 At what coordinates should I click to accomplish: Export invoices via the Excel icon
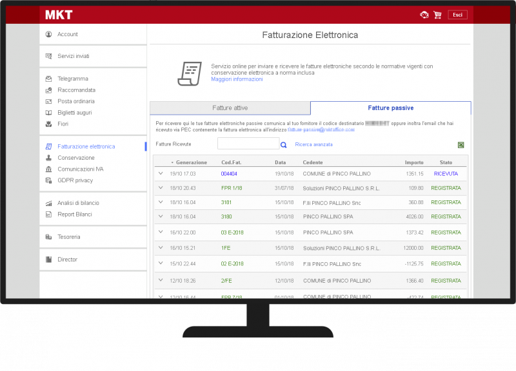(x=461, y=145)
